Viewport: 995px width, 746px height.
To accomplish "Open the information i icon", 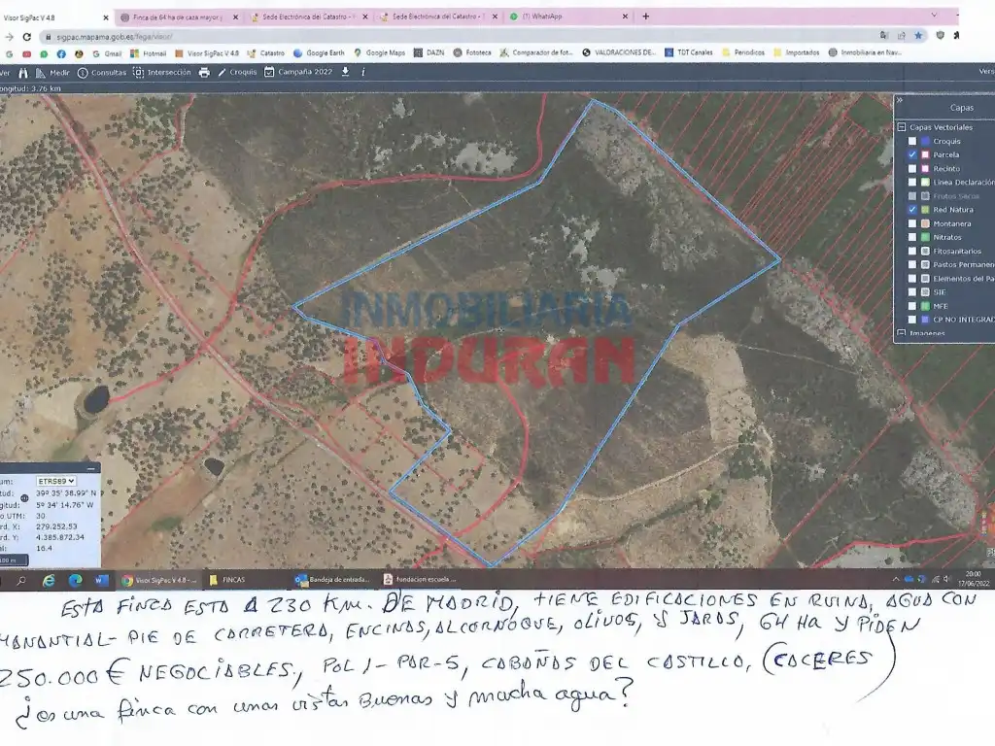I will [363, 72].
